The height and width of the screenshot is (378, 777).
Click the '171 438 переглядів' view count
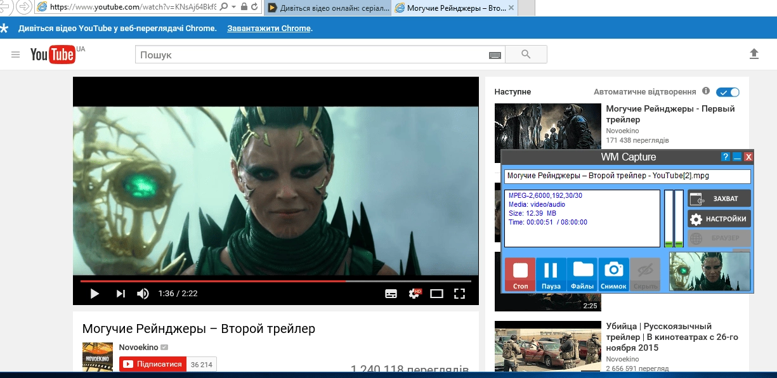[637, 140]
